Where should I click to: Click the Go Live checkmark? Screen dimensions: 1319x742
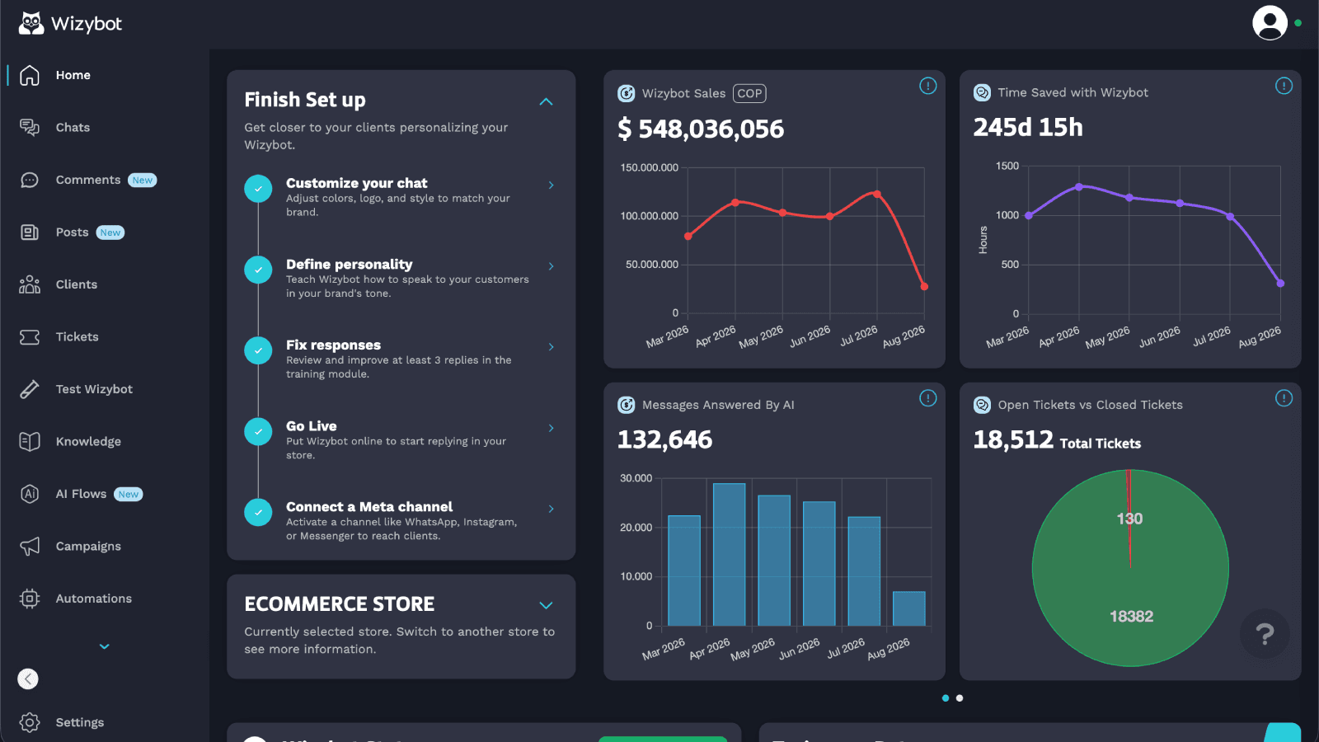258,431
